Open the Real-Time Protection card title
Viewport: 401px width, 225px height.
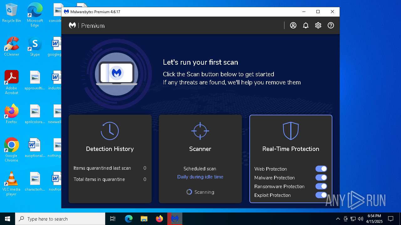291,149
